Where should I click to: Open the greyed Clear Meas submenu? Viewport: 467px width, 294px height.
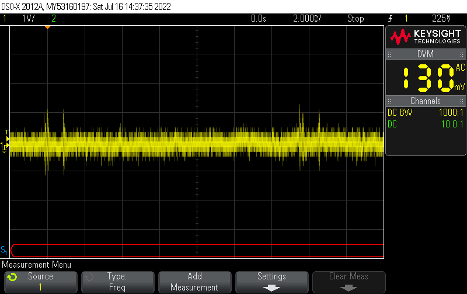348,282
